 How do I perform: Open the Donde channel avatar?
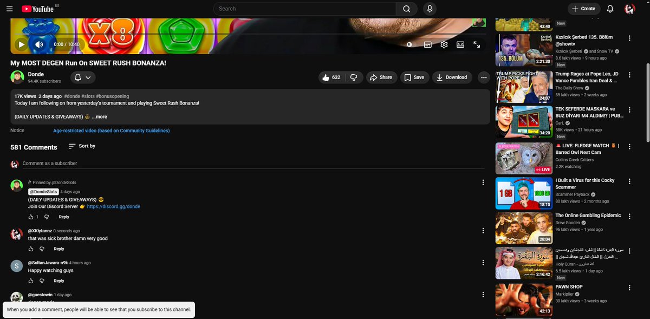pyautogui.click(x=17, y=77)
